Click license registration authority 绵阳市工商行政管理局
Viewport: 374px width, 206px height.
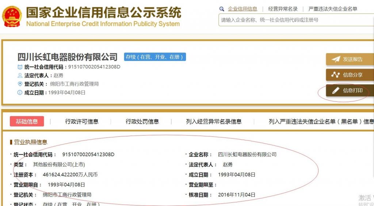click(x=67, y=195)
